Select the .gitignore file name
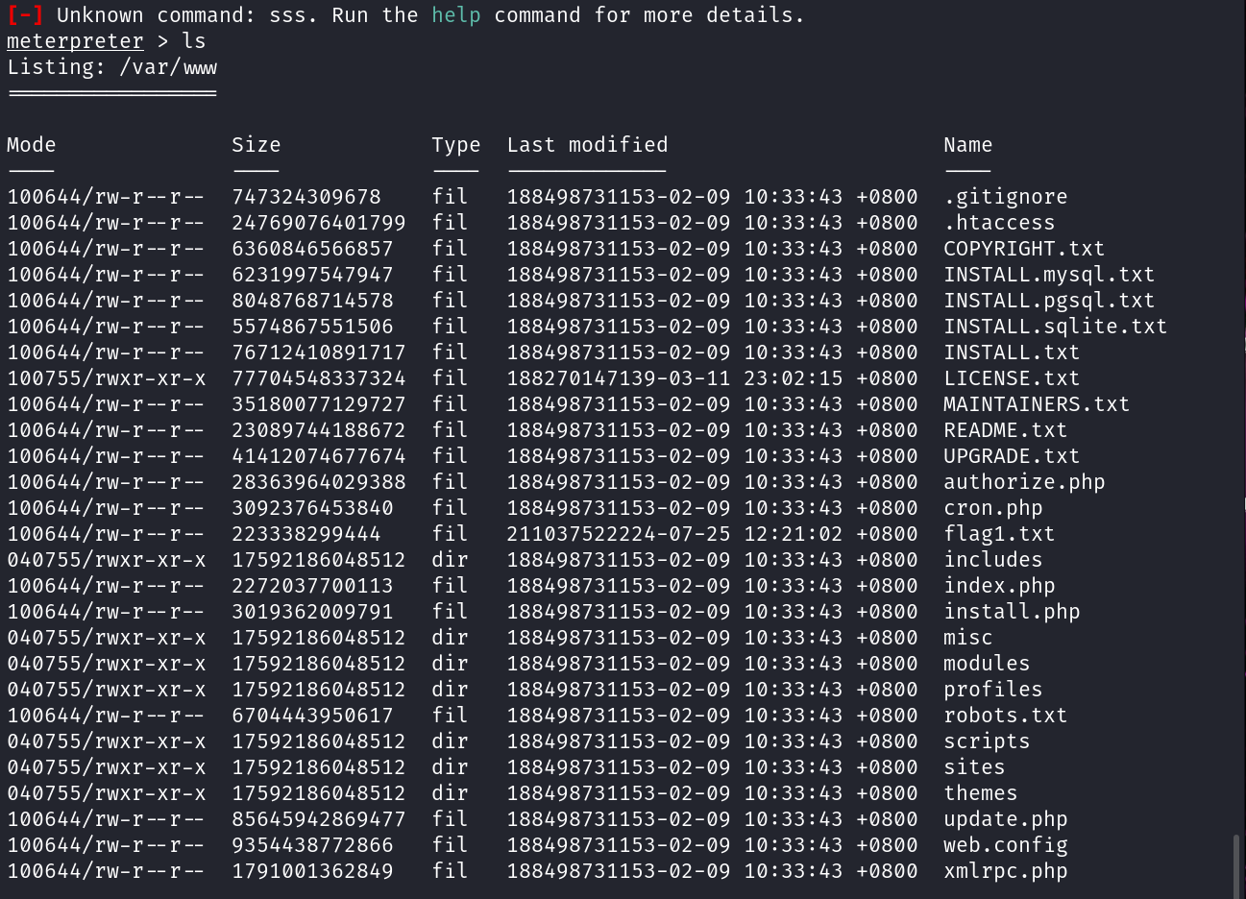 tap(1005, 197)
